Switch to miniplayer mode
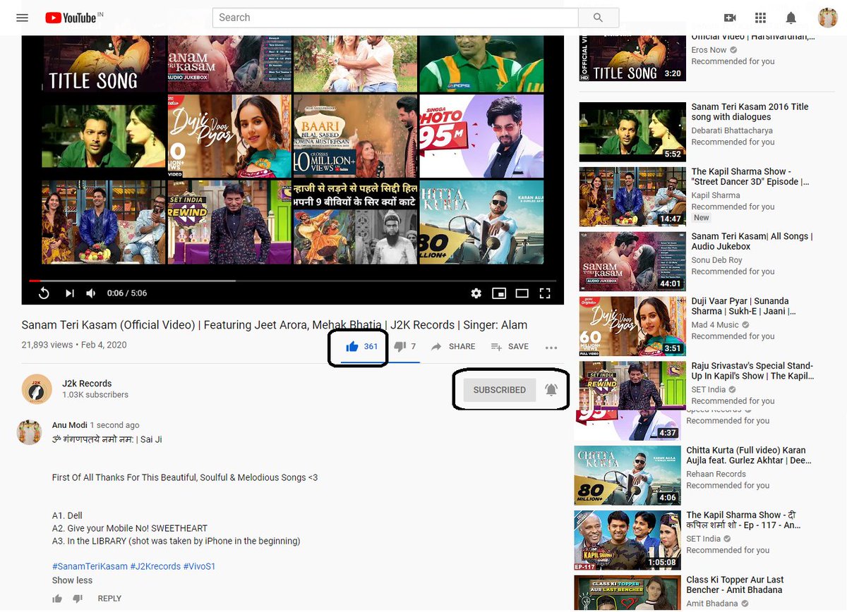Image resolution: width=847 pixels, height=612 pixels. click(x=499, y=293)
